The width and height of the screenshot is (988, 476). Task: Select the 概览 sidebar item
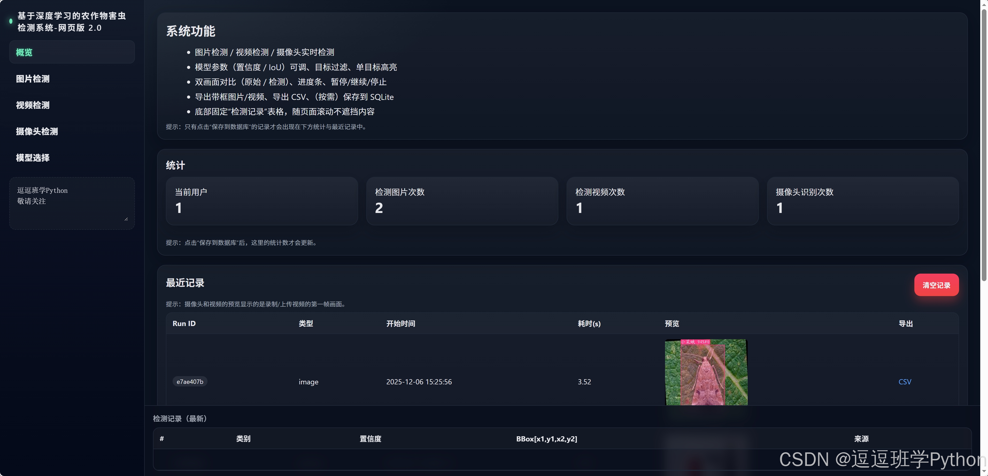click(x=72, y=52)
